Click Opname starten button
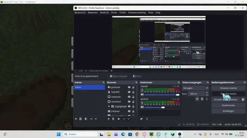The height and width of the screenshot is (138, 247). point(228,94)
